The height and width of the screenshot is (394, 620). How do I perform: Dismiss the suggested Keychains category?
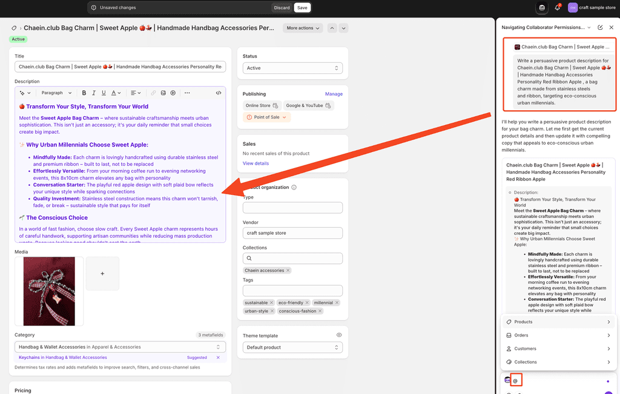(218, 358)
